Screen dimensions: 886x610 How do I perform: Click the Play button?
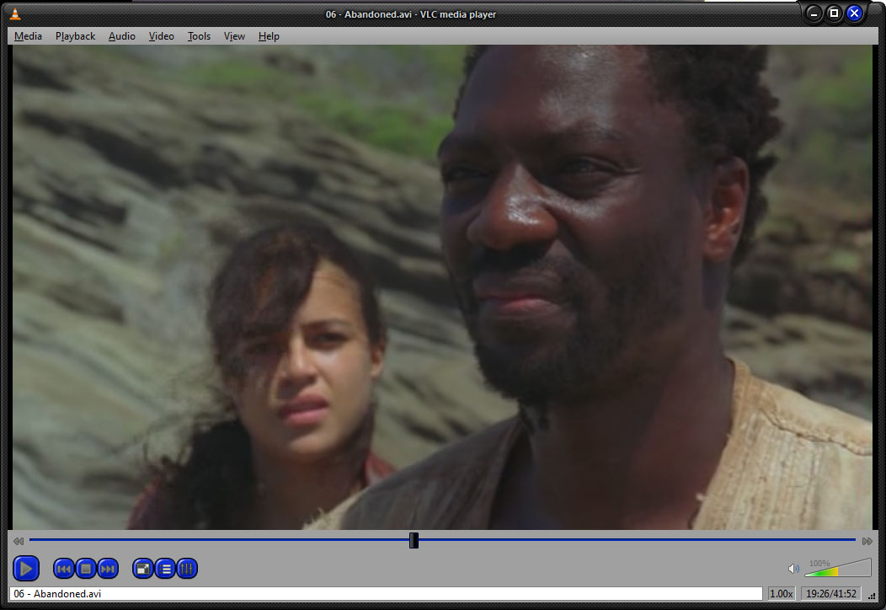(x=25, y=568)
